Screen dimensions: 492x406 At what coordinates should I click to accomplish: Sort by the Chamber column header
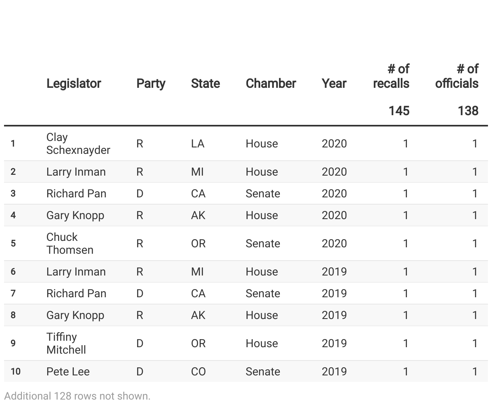pyautogui.click(x=271, y=83)
